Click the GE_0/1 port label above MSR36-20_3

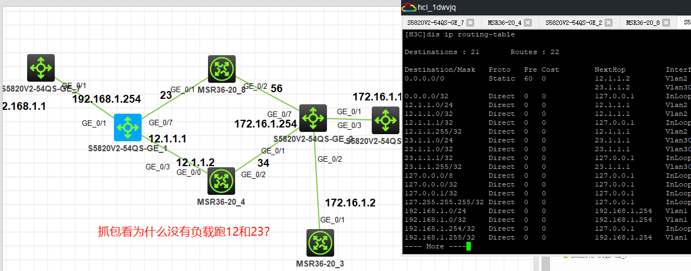tap(332, 220)
